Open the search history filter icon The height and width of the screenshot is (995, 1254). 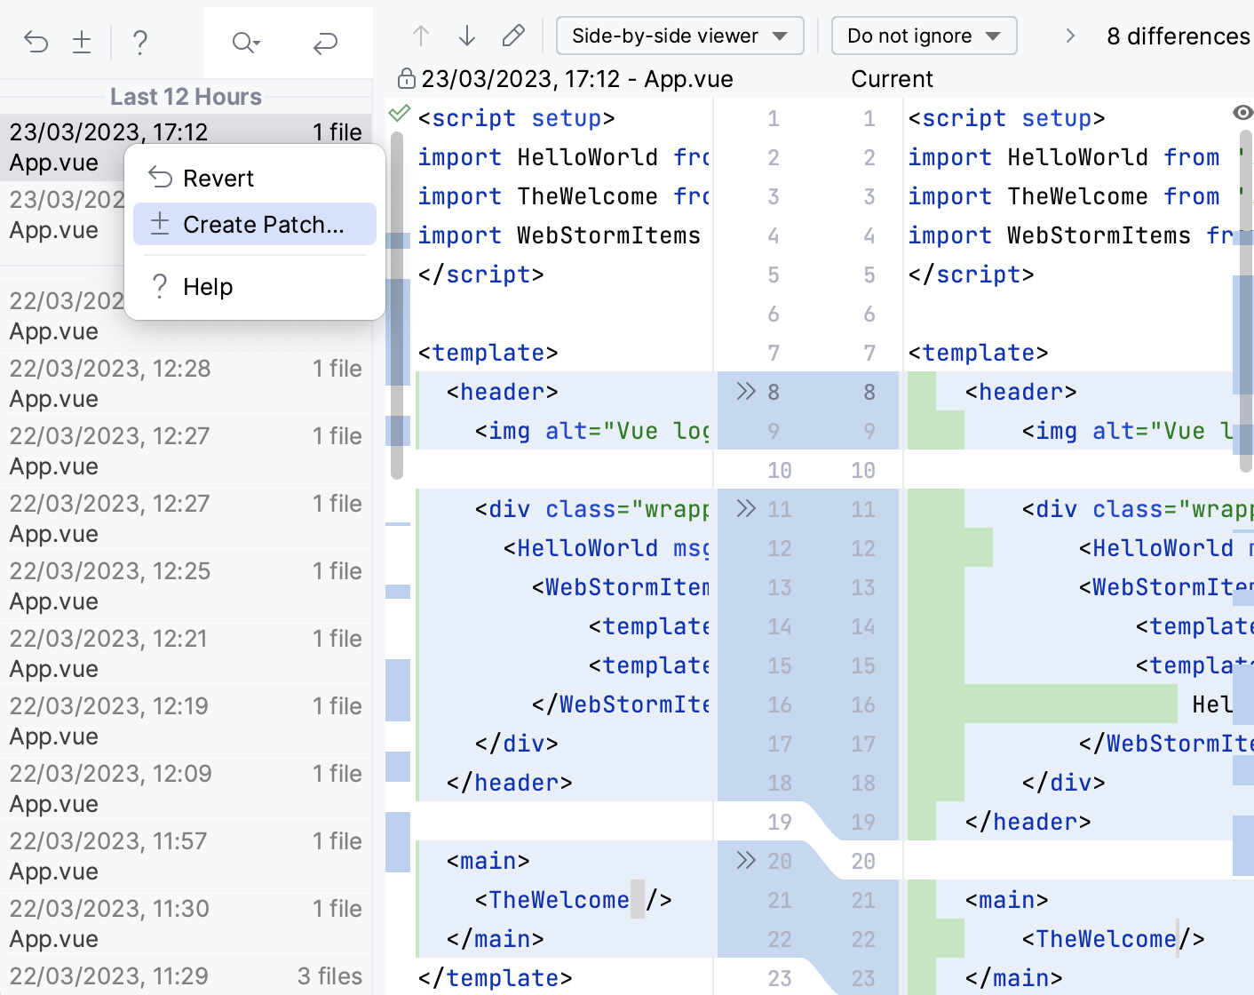coord(245,42)
